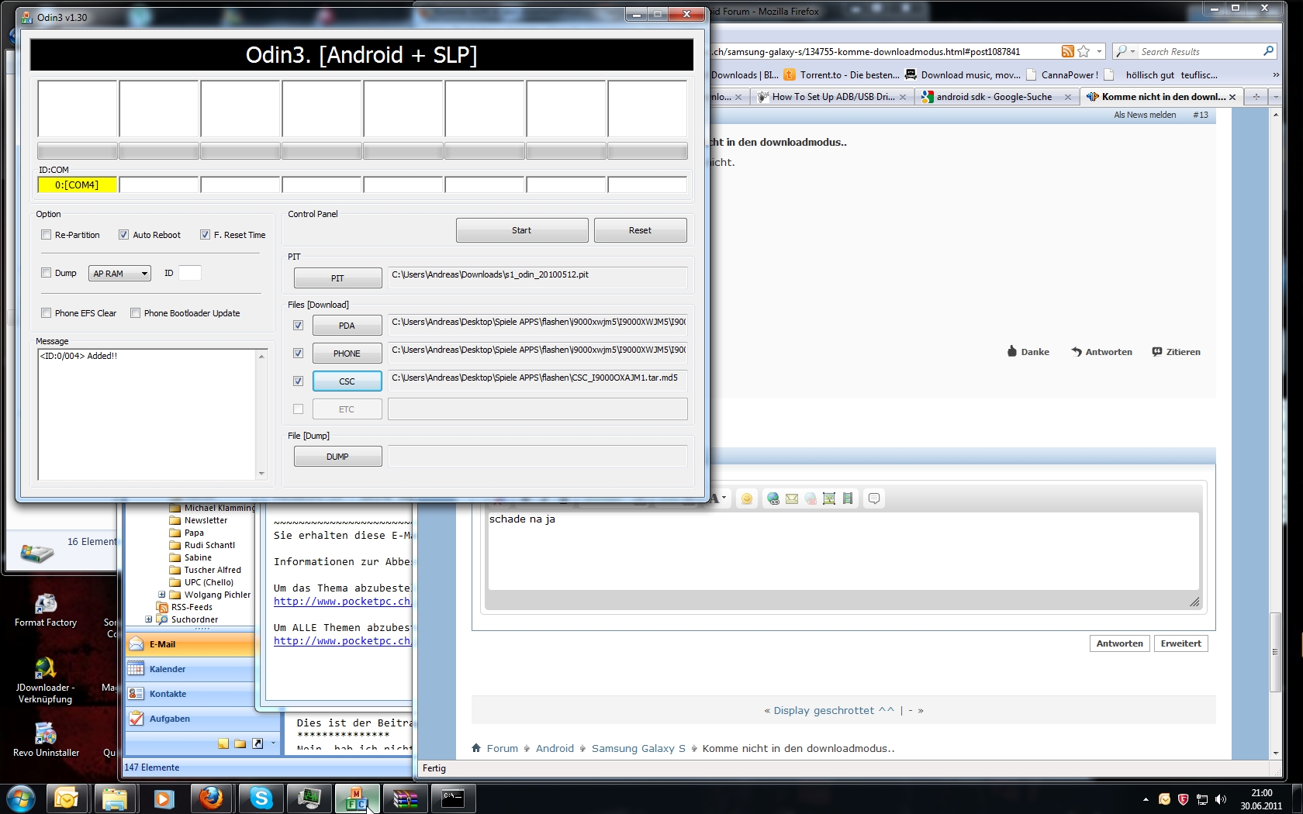The image size is (1303, 814).
Task: Click Reset button in Odin
Action: tap(640, 230)
